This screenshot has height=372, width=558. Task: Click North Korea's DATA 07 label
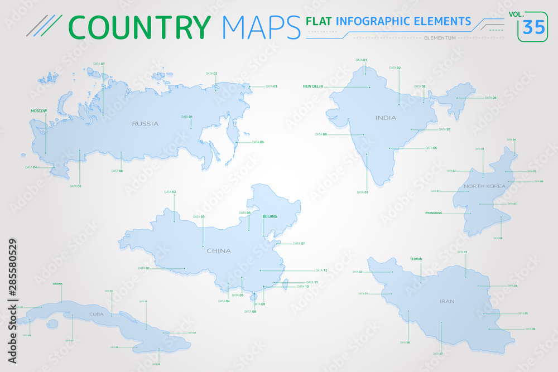tap(512, 204)
